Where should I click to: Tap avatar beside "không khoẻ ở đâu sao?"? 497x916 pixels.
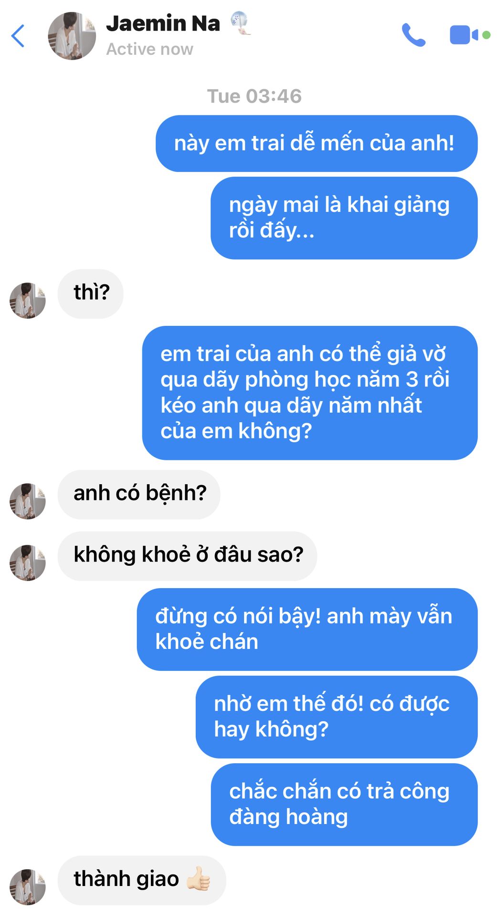tap(28, 563)
